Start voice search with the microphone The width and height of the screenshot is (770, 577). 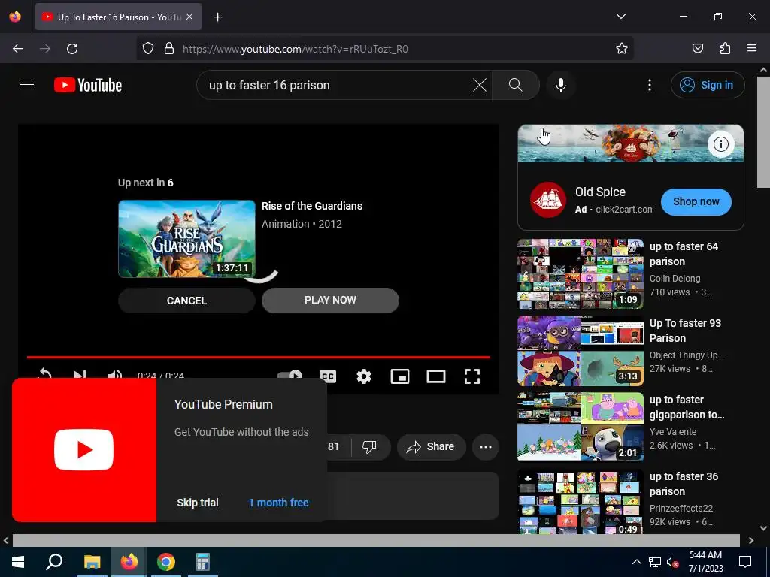tap(561, 85)
